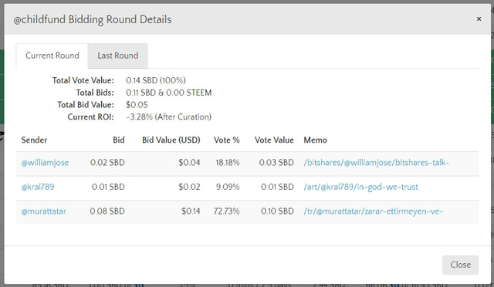This screenshot has width=494, height=287.
Task: Visit the @murattatar sender link
Action: click(x=44, y=211)
